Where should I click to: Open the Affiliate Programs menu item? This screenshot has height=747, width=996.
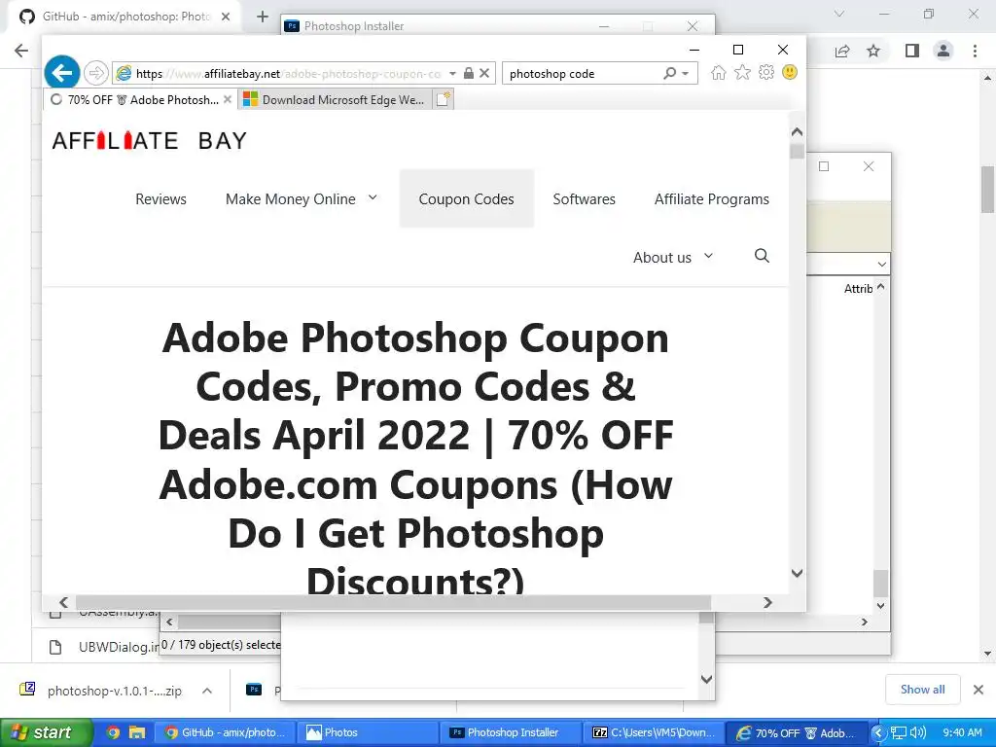tap(711, 198)
